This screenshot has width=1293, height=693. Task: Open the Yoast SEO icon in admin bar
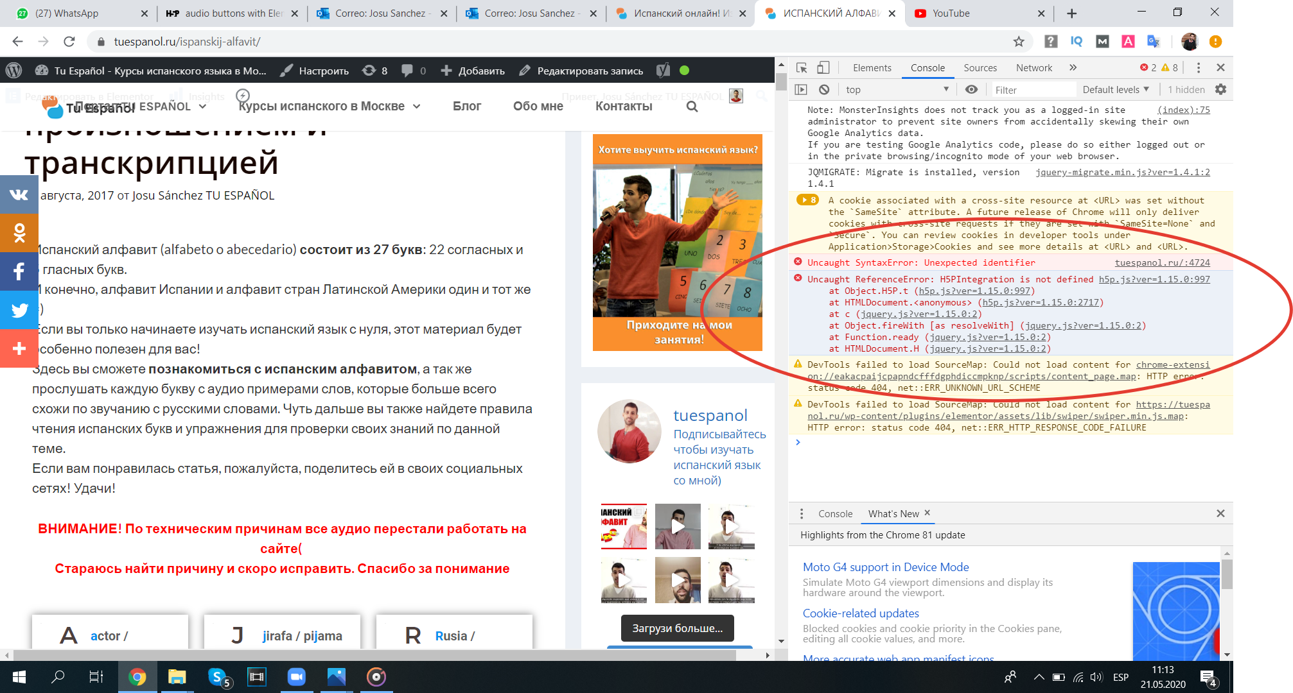[664, 71]
